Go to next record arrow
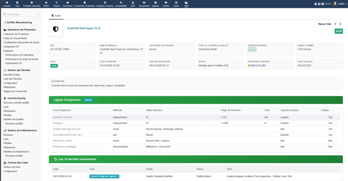The image size is (348, 181). click(x=340, y=24)
